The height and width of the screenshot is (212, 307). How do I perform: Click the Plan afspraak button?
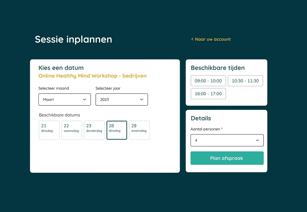point(227,158)
